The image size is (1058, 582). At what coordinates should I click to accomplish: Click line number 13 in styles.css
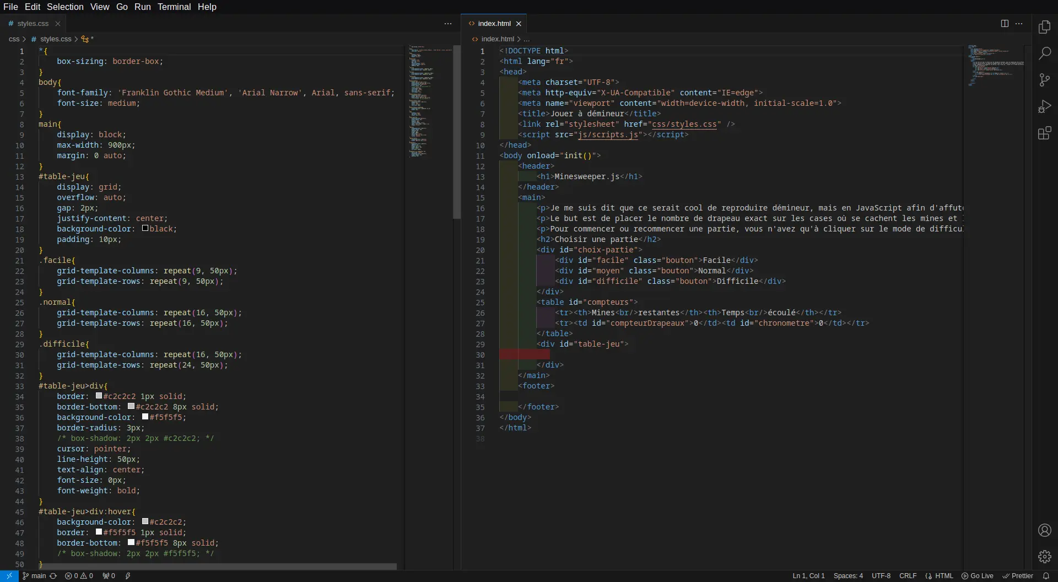[x=19, y=177]
